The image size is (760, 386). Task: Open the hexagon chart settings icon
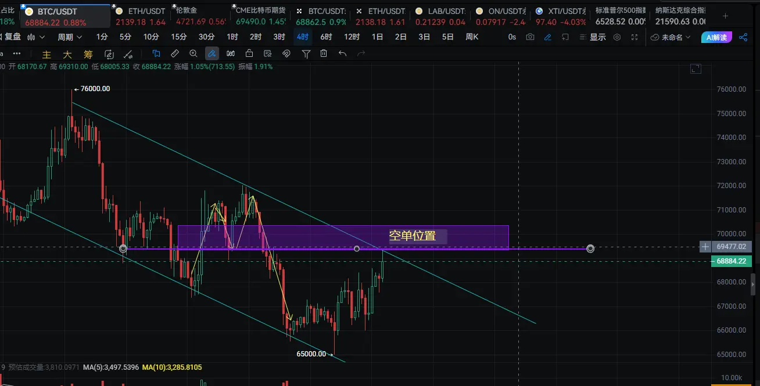[617, 37]
